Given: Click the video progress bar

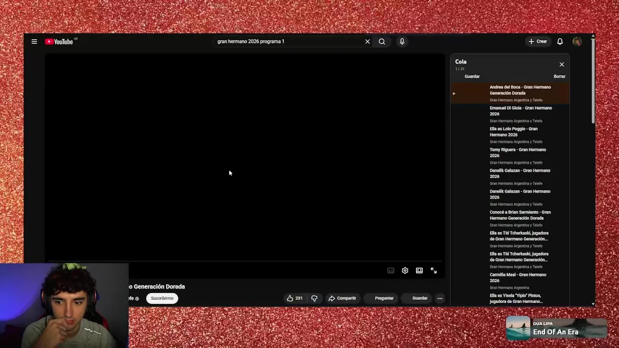Looking at the screenshot, I should [x=245, y=261].
